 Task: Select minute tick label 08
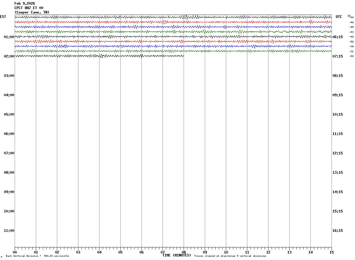(x=184, y=252)
